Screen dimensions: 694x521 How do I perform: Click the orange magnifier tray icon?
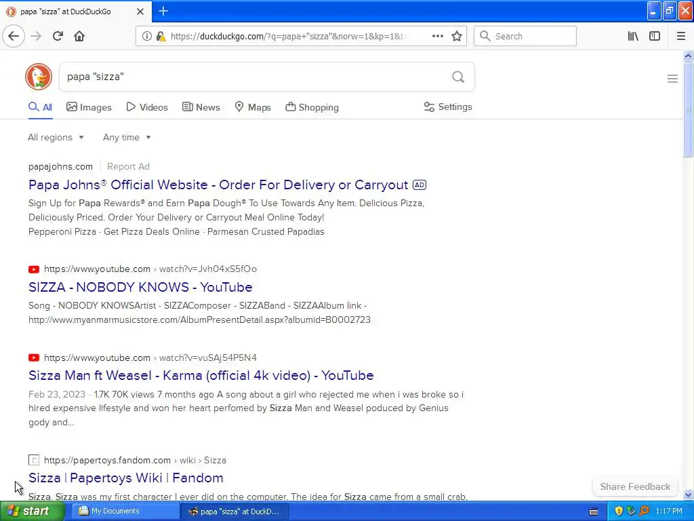[644, 511]
